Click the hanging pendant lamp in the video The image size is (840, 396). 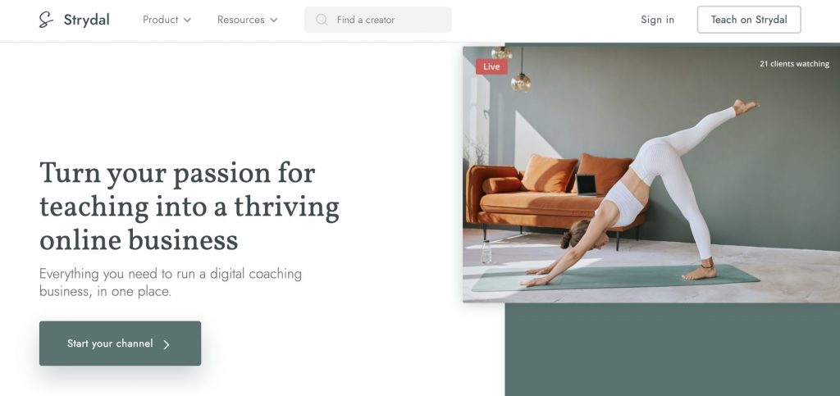(521, 81)
